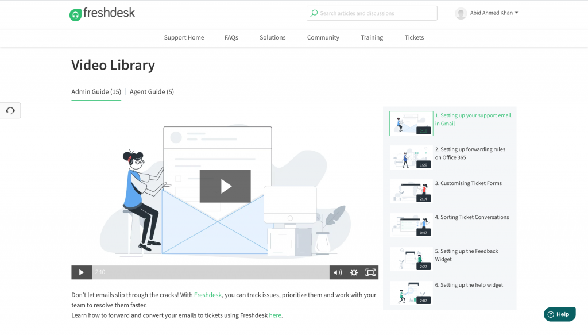Viewport: 588px width, 335px height.
Task: Navigate to Community
Action: 323,37
